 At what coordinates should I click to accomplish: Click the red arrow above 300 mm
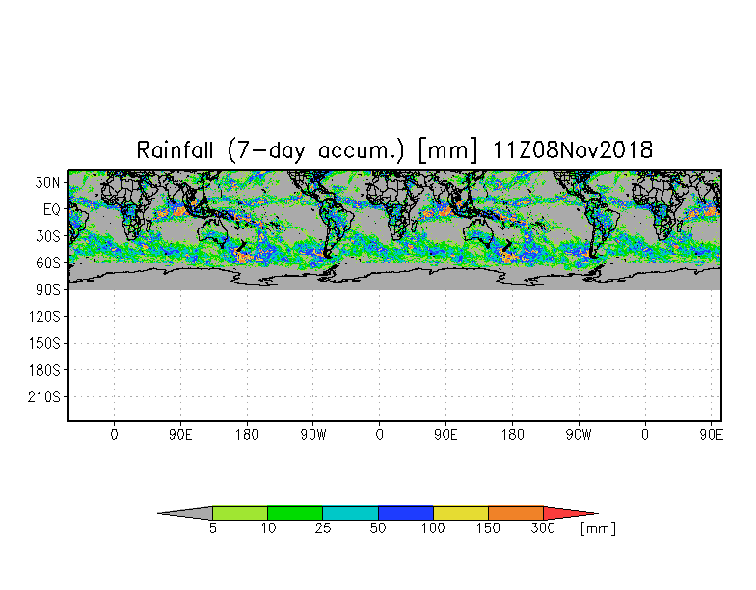pyautogui.click(x=571, y=513)
